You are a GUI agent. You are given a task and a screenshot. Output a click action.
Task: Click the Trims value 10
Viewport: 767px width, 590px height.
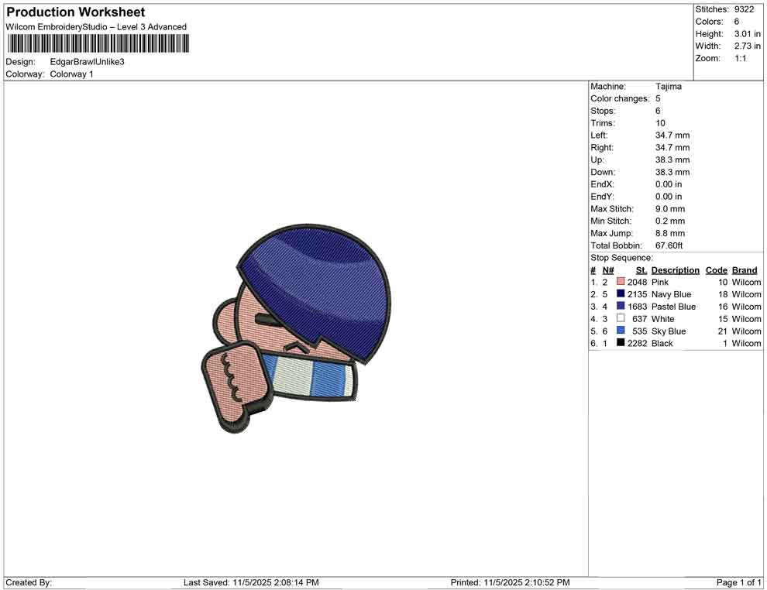point(660,123)
